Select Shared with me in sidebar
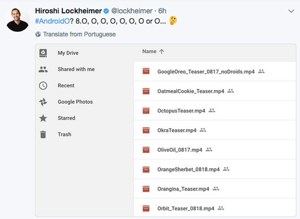300x219 pixels. click(x=76, y=70)
